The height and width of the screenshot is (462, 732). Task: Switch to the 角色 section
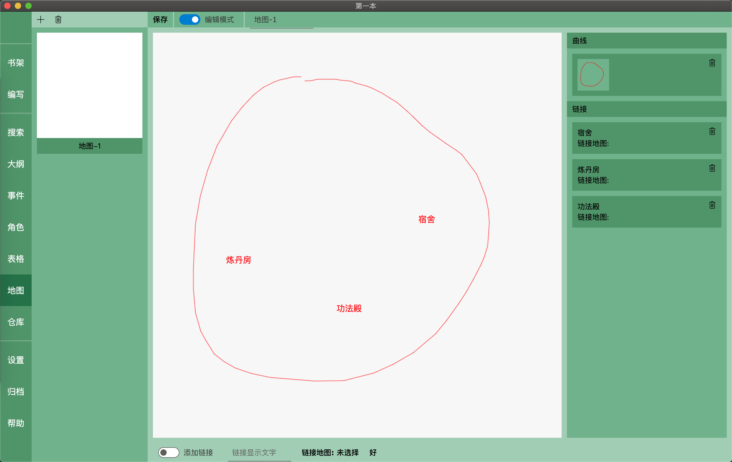point(16,227)
